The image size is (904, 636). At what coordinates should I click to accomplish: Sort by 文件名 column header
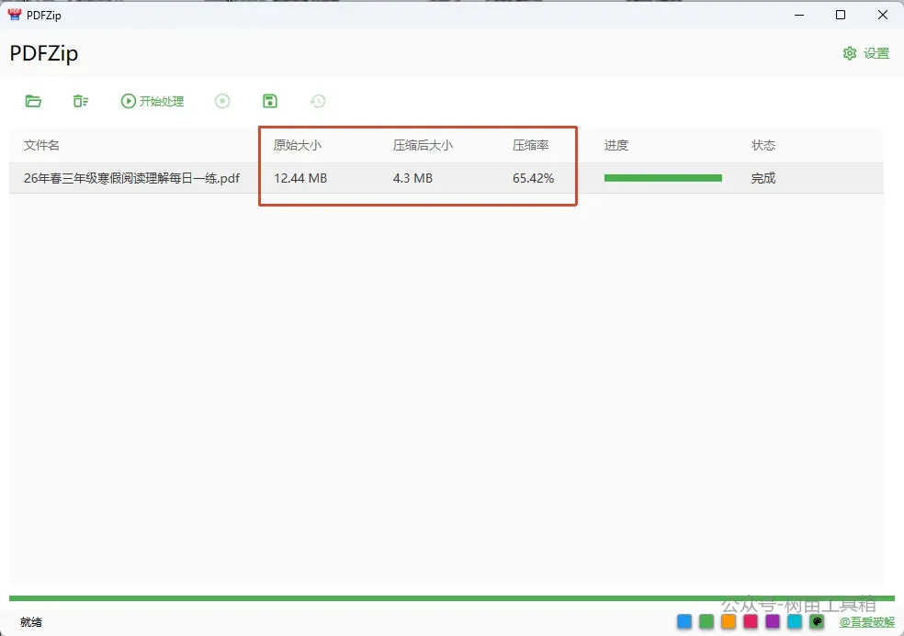tap(41, 145)
